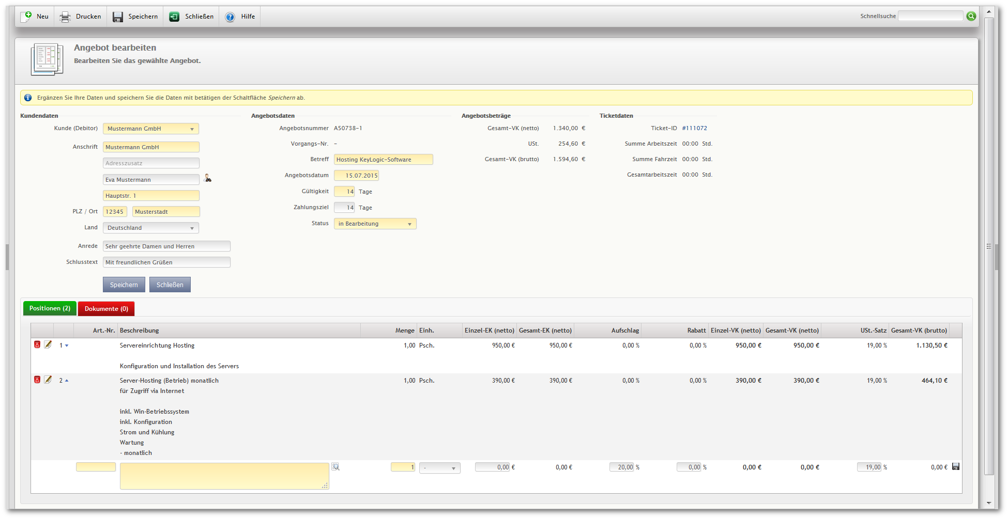Click the Gültigkeit days field
Viewport: 1008px width, 519px height.
coord(344,192)
